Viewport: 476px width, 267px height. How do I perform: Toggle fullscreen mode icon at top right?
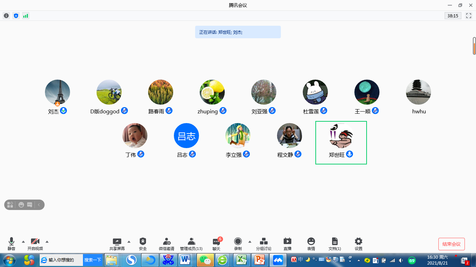coord(468,16)
